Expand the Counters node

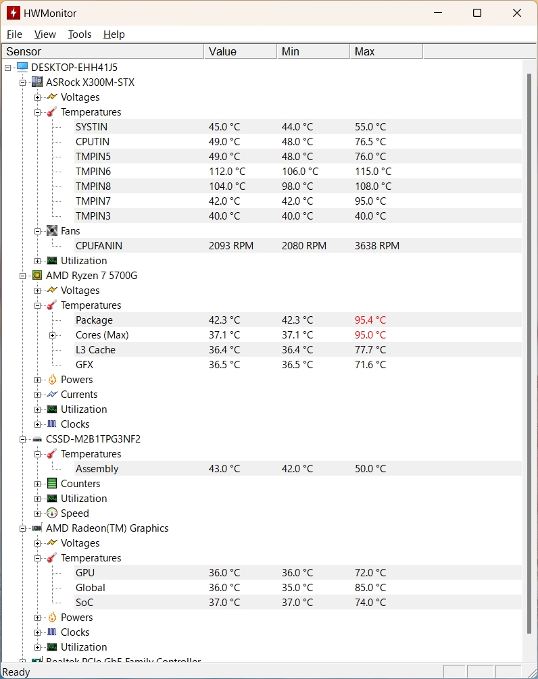coord(37,484)
